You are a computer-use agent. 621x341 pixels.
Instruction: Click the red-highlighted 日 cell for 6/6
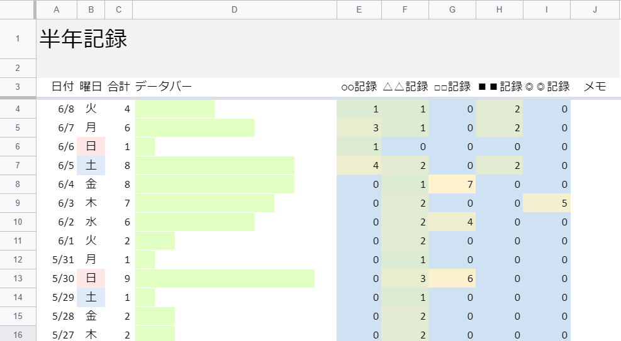pyautogui.click(x=91, y=147)
